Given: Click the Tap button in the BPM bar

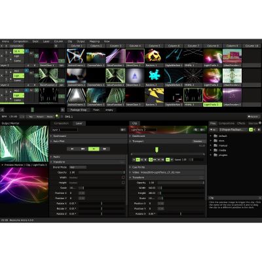Looking at the screenshot, I should 31,117.
